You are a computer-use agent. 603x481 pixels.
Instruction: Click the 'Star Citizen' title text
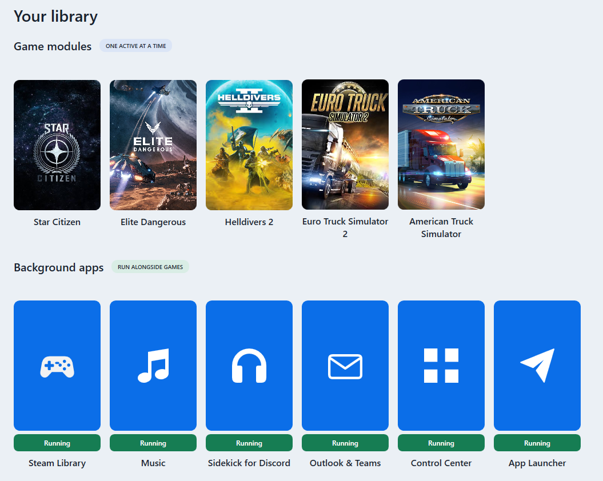coord(57,222)
